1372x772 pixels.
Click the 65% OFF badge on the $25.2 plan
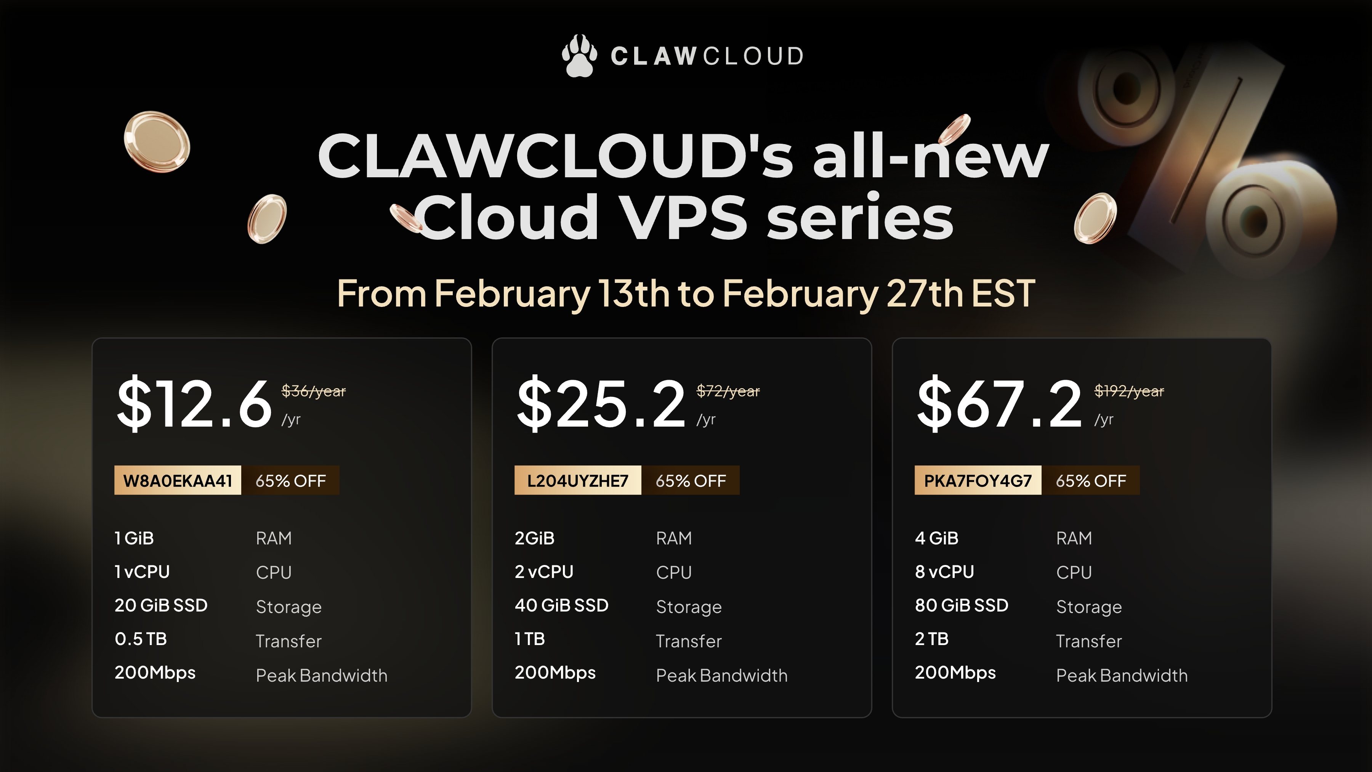690,480
